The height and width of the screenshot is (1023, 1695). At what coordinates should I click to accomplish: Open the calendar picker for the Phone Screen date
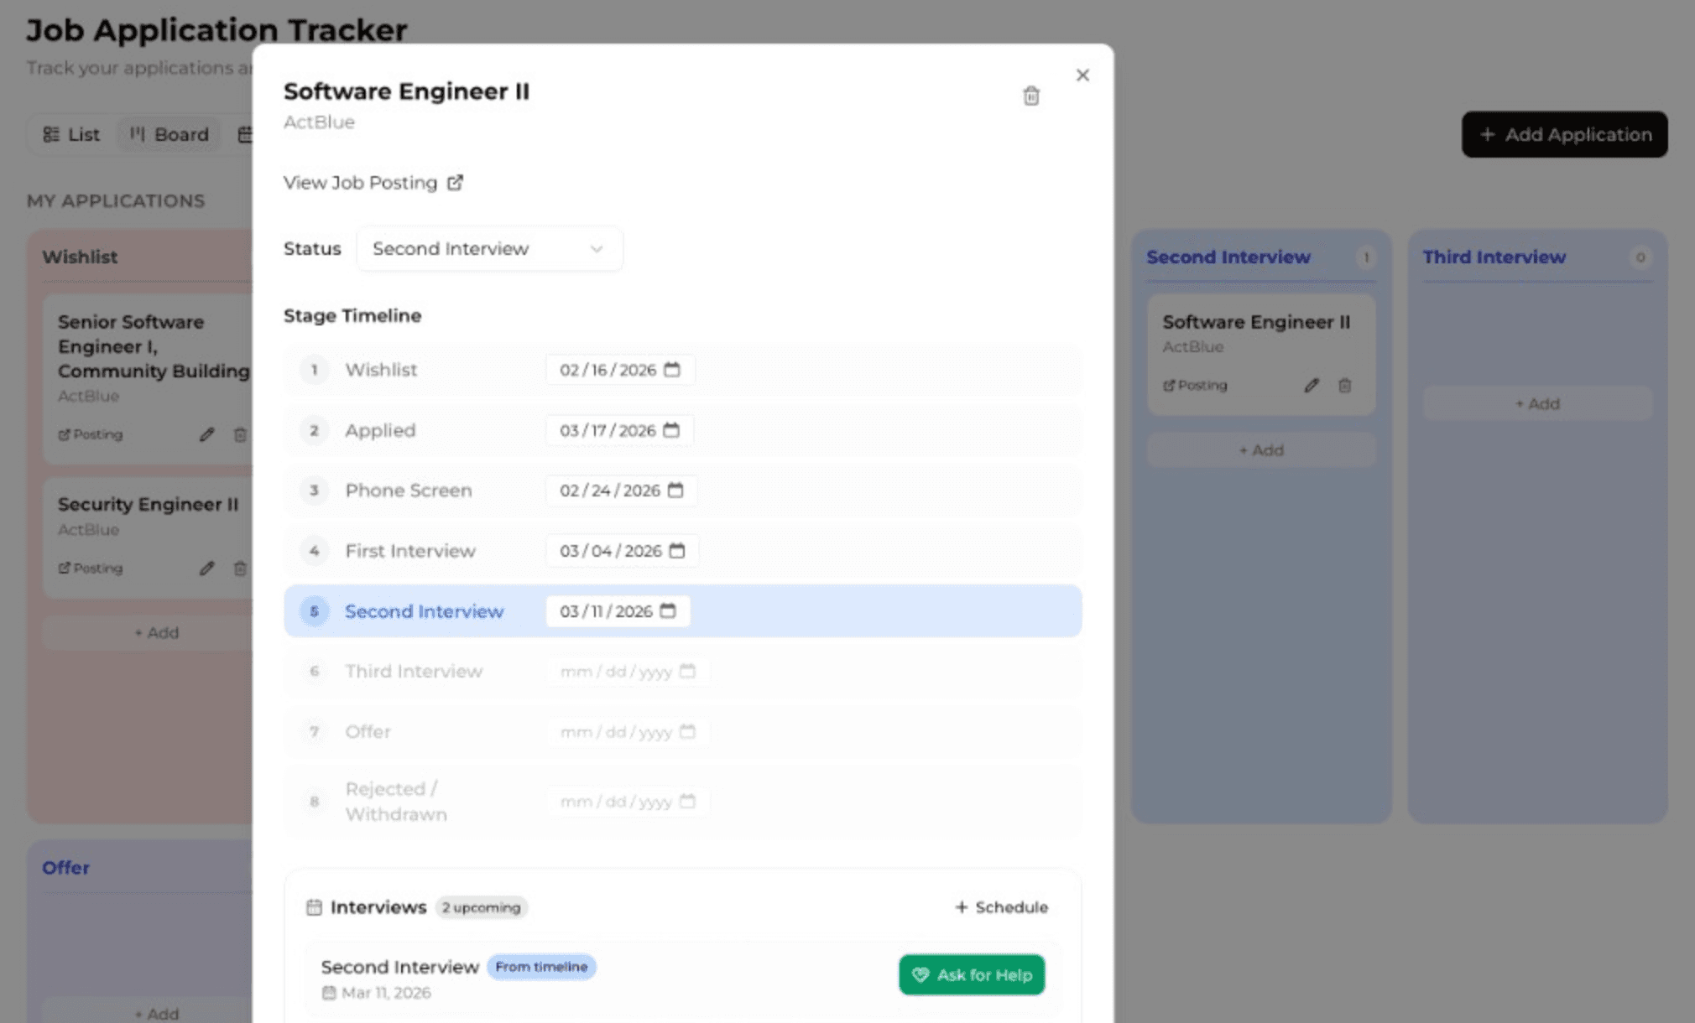[676, 491]
